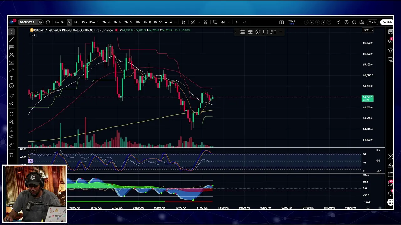This screenshot has width=401, height=225.
Task: Expand the replay options dropdown arrow
Action: tap(229, 22)
